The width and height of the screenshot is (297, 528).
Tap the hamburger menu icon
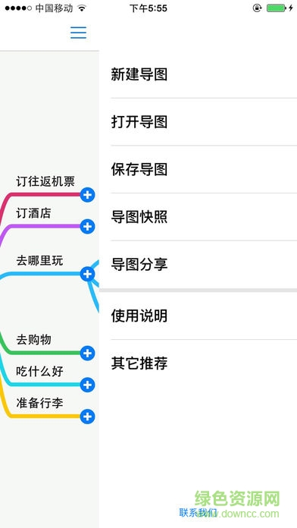point(78,33)
